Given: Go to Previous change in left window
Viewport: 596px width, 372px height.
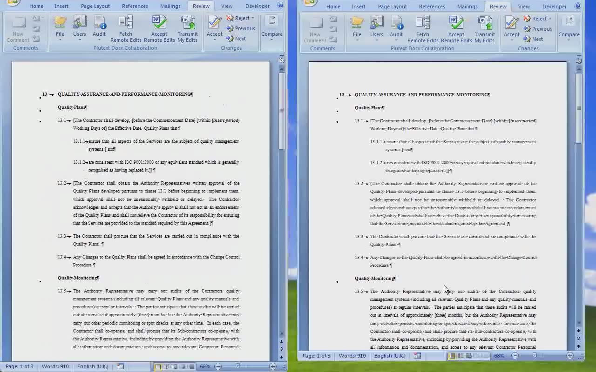Looking at the screenshot, I should [241, 28].
